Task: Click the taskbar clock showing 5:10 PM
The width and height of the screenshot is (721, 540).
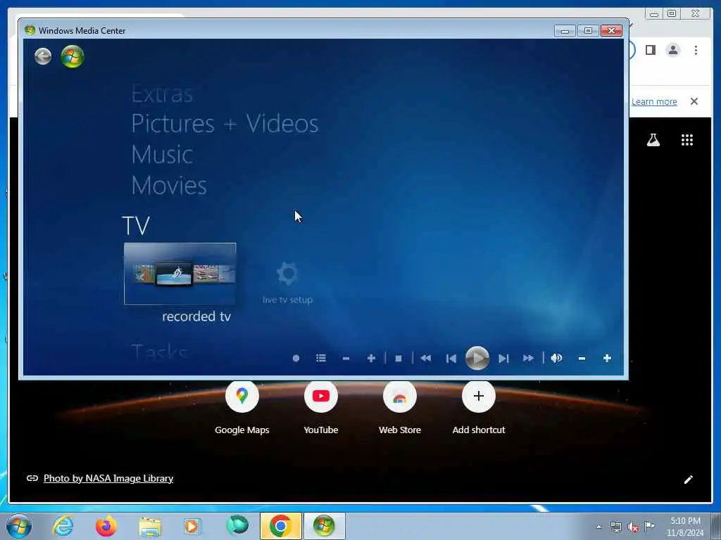Action: point(685,527)
